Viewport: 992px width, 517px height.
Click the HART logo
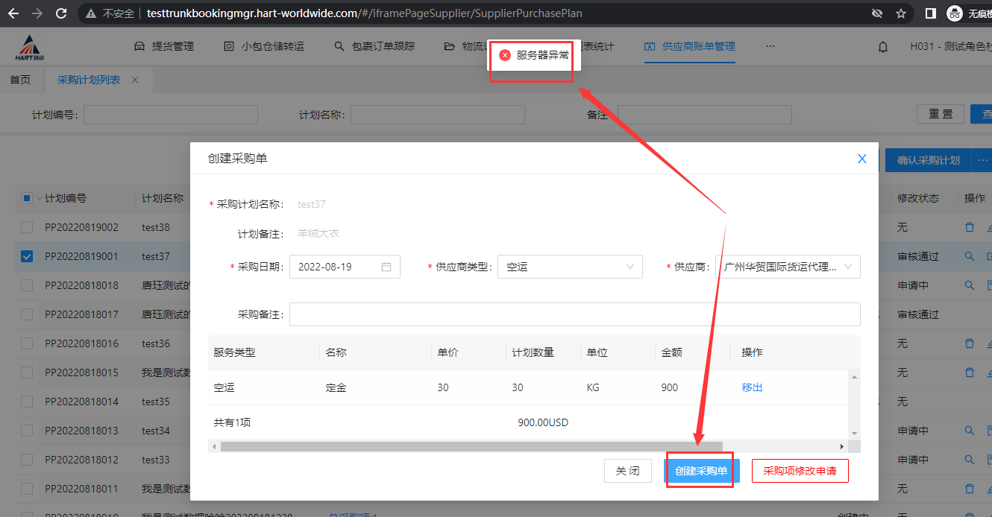tap(29, 48)
